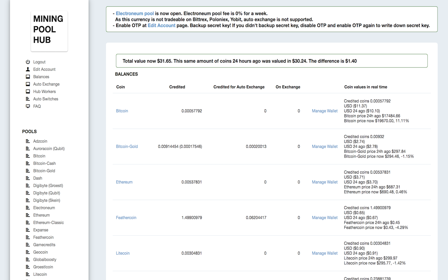
Task: Open the Edit Account link in the OTP notice
Action: [162, 26]
